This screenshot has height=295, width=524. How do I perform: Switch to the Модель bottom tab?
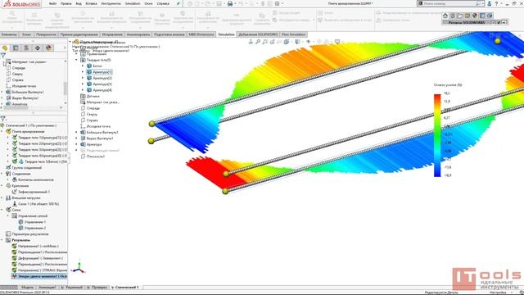click(27, 288)
